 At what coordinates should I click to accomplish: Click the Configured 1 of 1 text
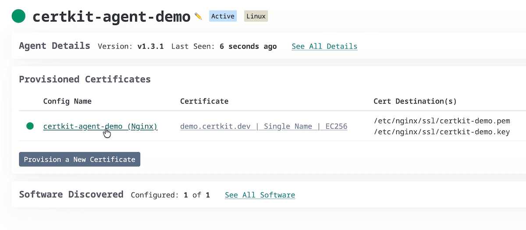[171, 195]
